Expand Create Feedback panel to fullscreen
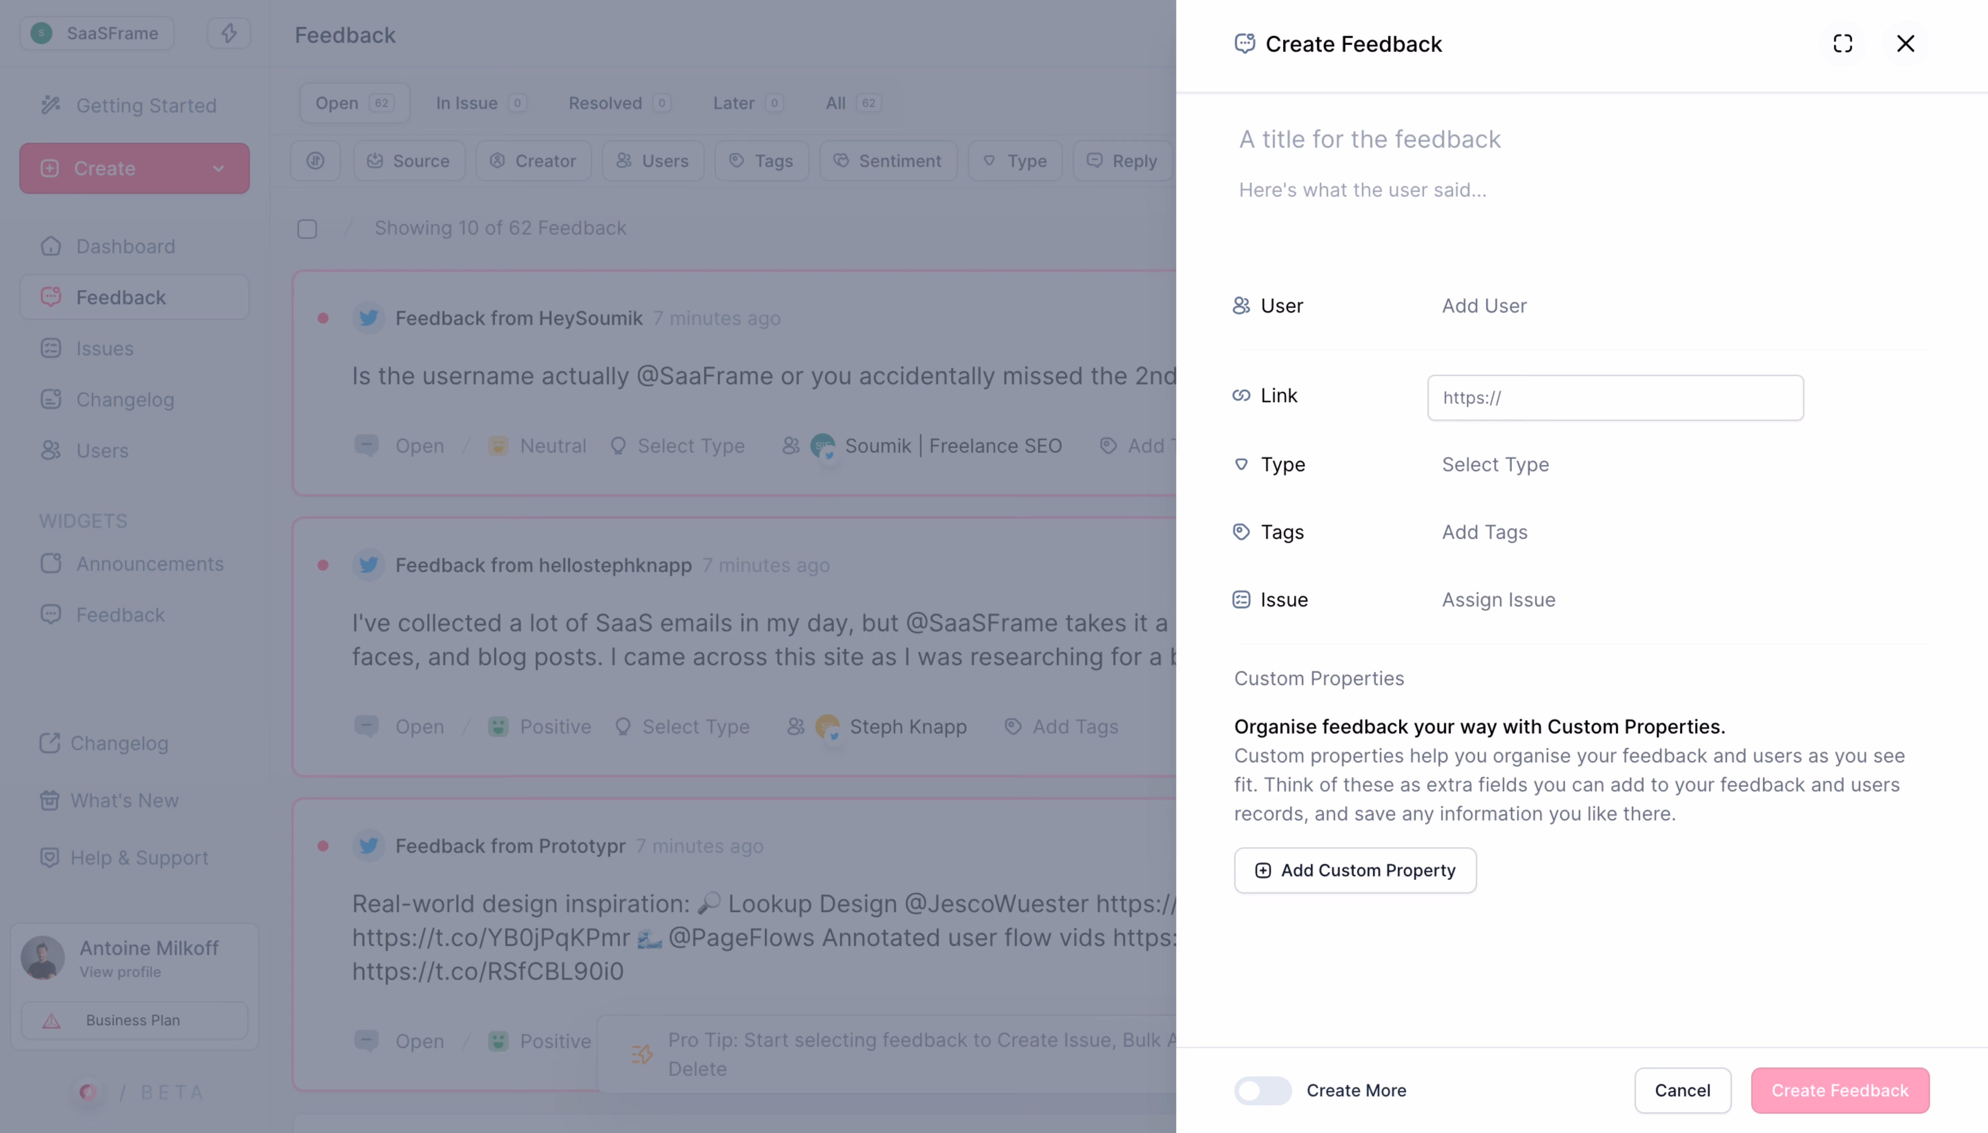This screenshot has width=1988, height=1133. 1842,43
